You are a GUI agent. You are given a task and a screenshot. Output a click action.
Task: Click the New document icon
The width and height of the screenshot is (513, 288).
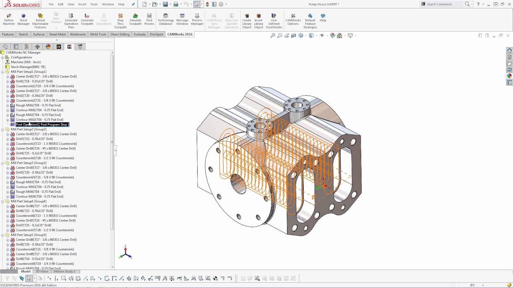click(x=145, y=4)
